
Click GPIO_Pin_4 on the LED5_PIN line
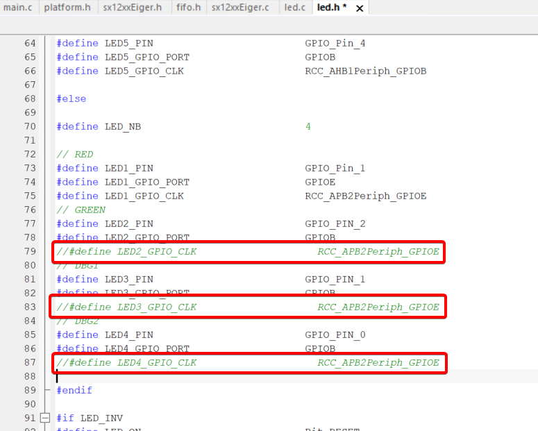pyautogui.click(x=335, y=43)
